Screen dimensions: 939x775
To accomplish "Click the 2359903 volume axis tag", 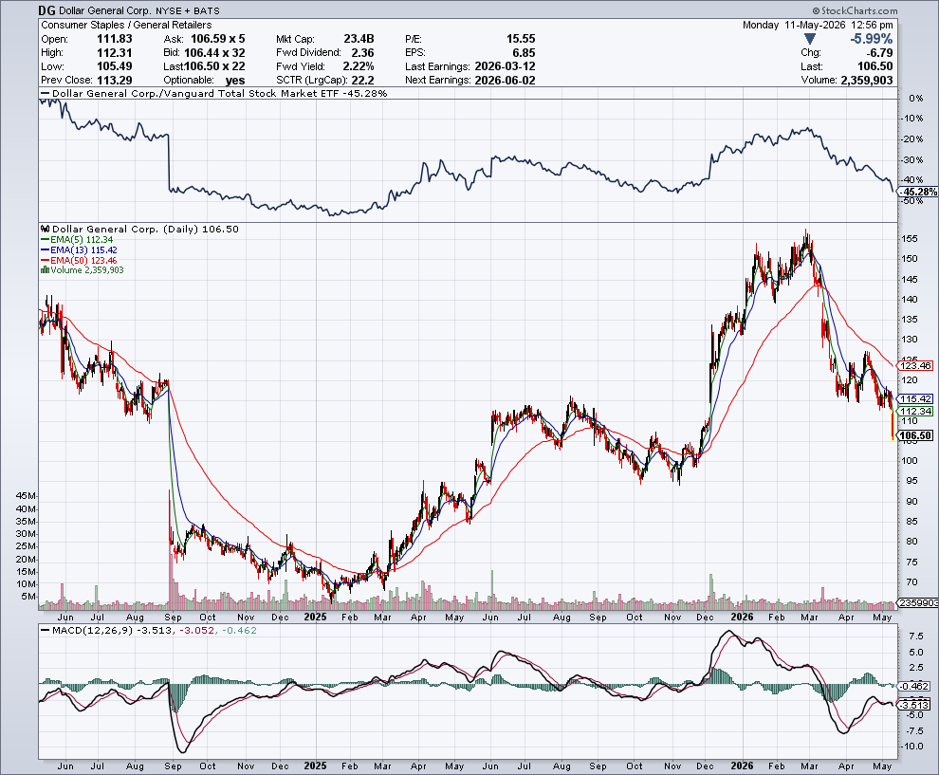I will [919, 602].
